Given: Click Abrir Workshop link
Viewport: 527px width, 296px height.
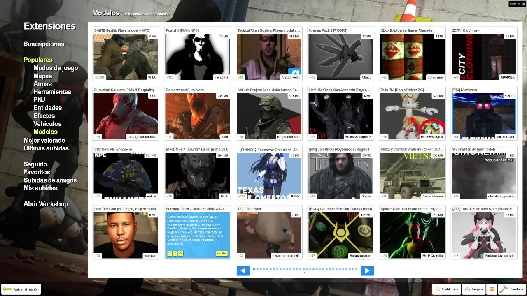Looking at the screenshot, I should [46, 204].
